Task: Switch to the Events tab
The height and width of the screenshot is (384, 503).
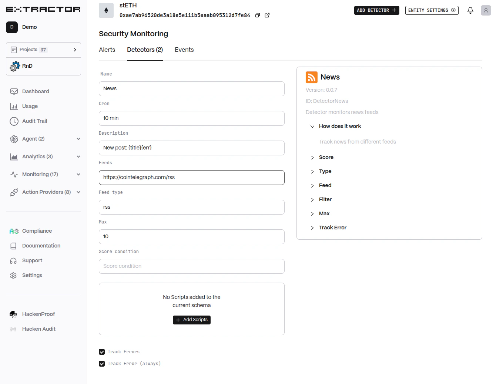Action: [x=184, y=50]
